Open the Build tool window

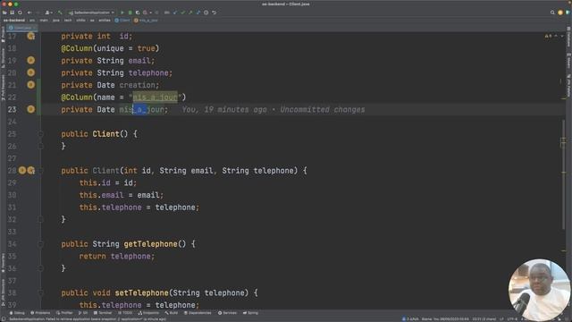pos(172,313)
